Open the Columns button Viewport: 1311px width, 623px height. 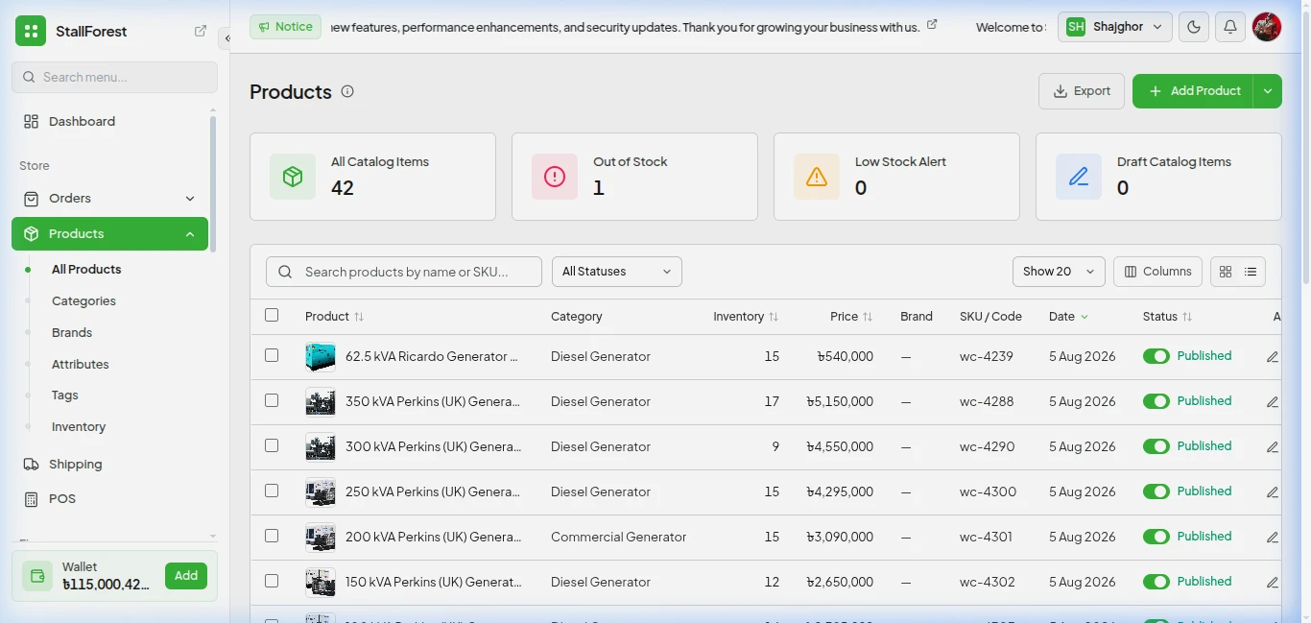(x=1158, y=272)
